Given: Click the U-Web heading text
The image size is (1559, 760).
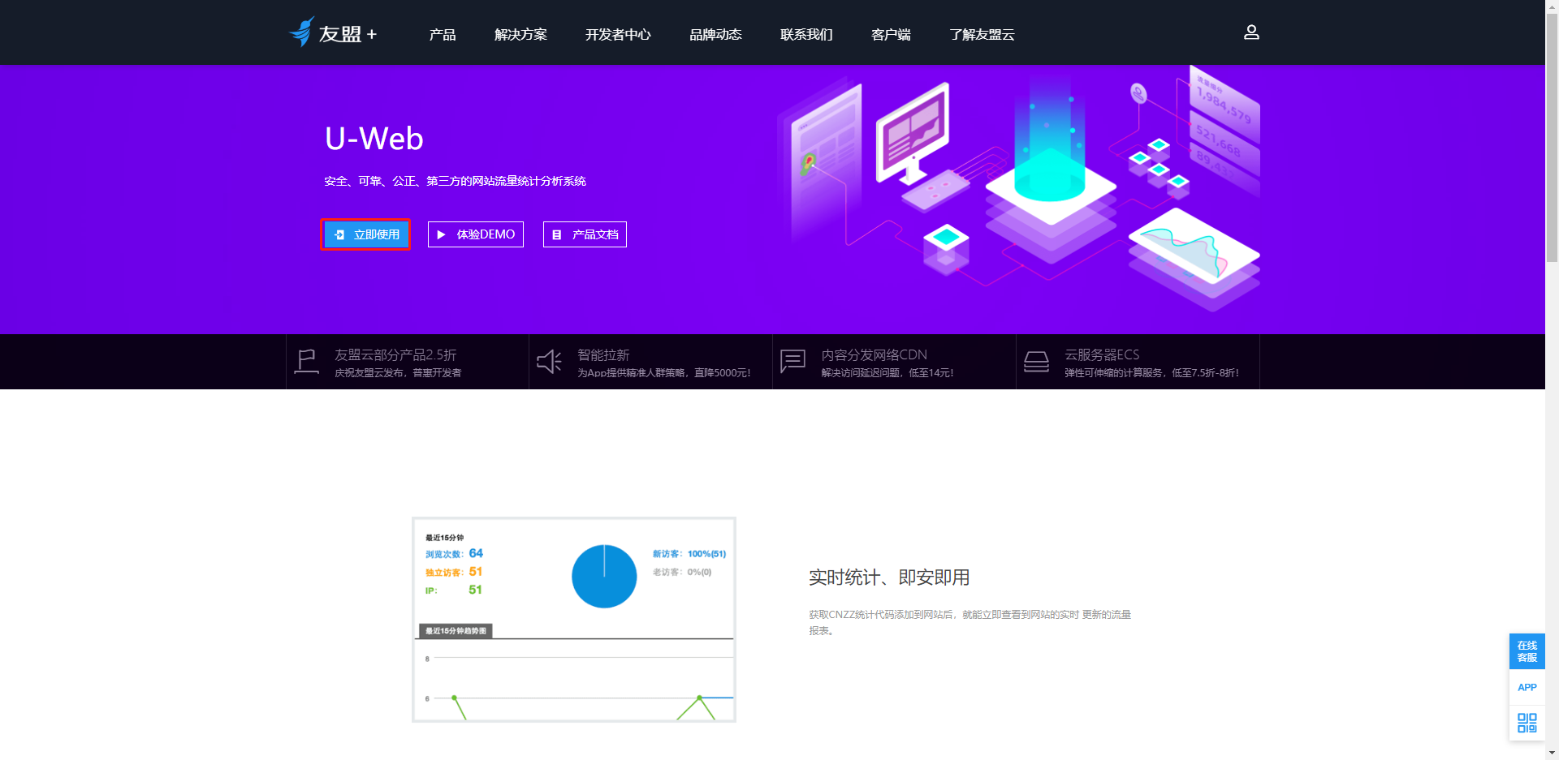Looking at the screenshot, I should tap(374, 139).
